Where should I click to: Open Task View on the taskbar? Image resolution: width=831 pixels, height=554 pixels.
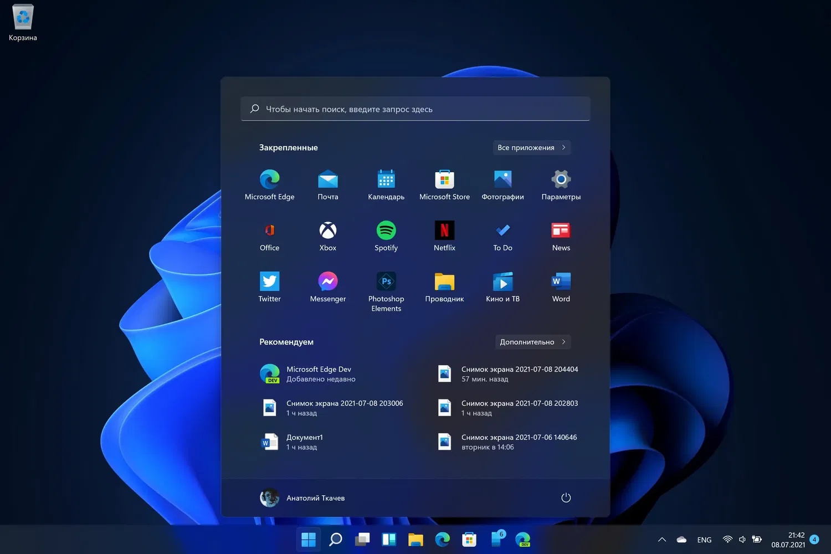pyautogui.click(x=362, y=540)
